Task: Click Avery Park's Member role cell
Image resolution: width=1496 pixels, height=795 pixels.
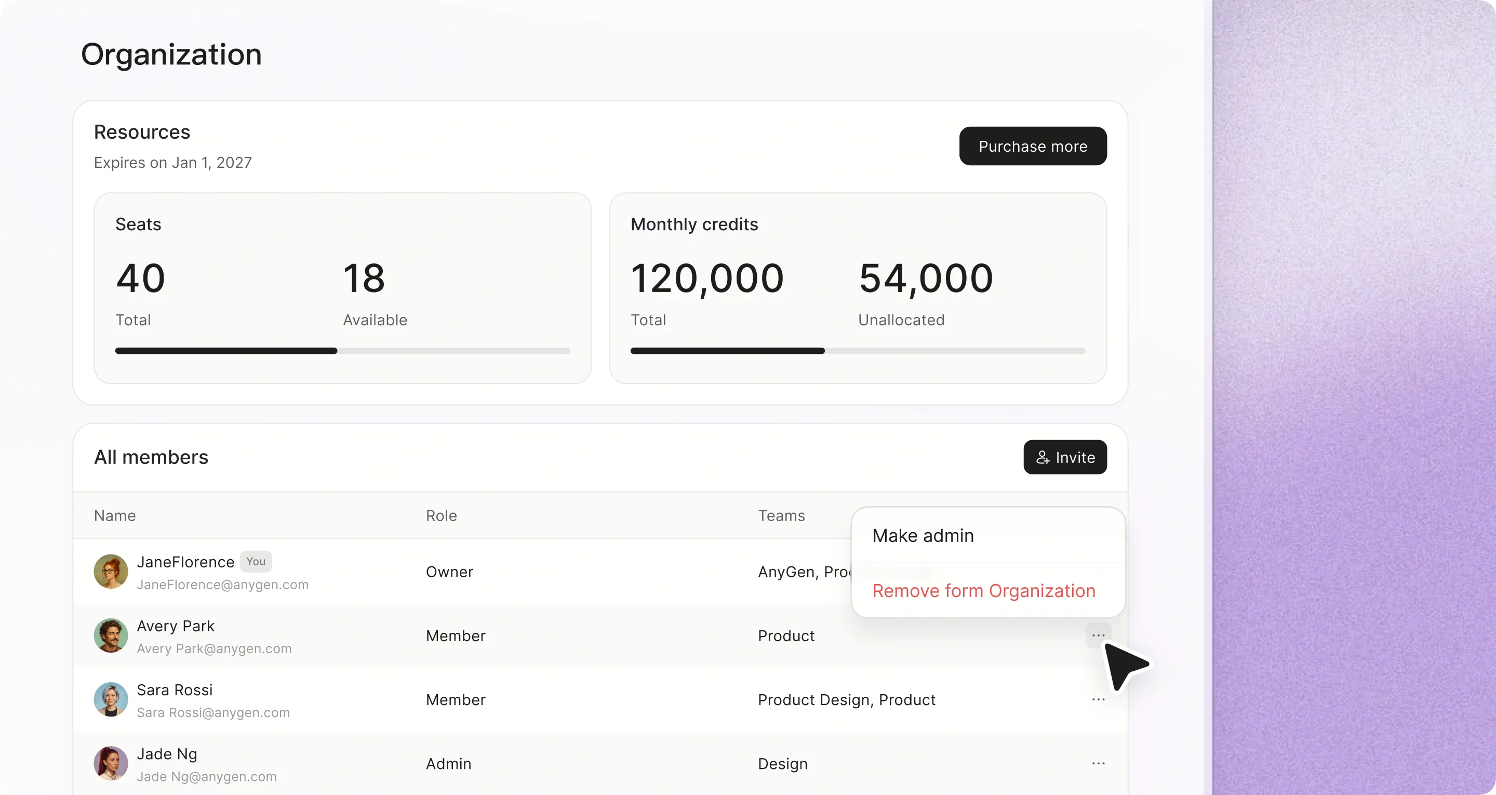Action: 456,636
